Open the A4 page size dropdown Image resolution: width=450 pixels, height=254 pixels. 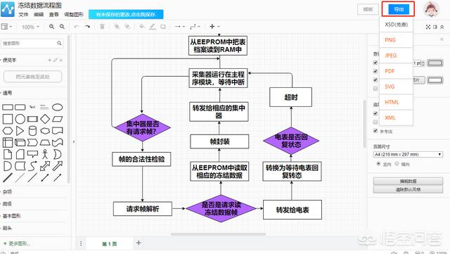click(408, 155)
